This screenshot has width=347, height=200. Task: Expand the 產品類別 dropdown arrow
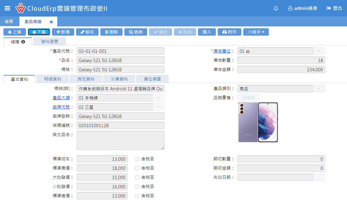(319, 88)
